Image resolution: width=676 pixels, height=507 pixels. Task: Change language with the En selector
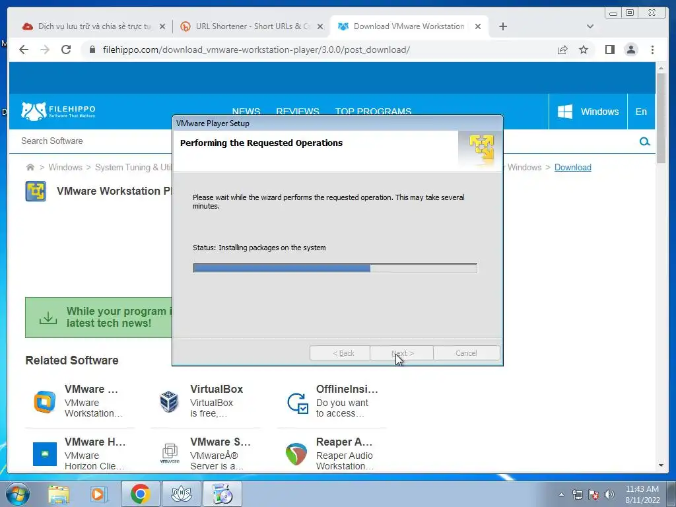[641, 111]
